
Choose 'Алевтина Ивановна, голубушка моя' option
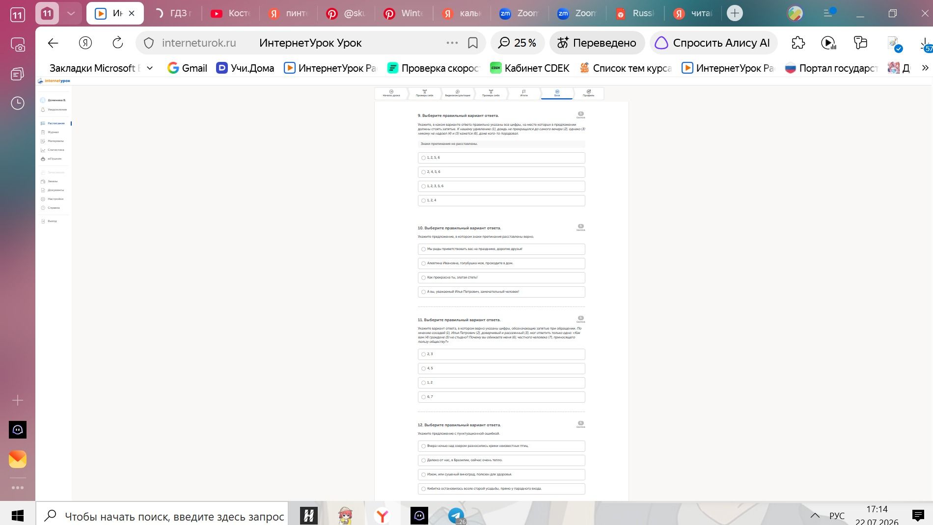coord(501,263)
